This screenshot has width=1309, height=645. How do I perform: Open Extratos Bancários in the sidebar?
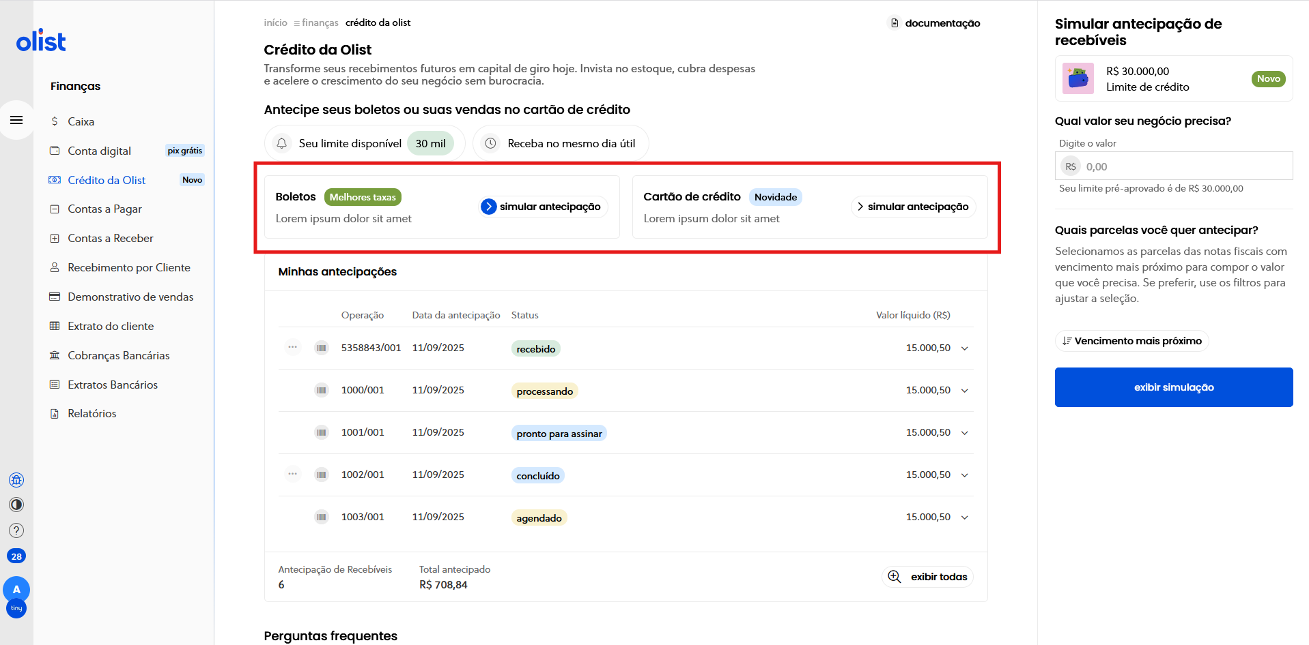(113, 385)
